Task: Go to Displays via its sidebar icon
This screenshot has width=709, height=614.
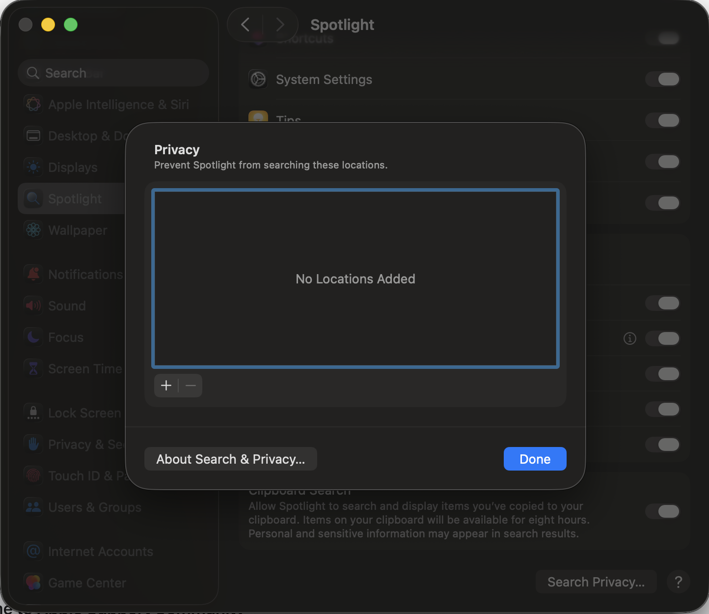Action: 33,167
